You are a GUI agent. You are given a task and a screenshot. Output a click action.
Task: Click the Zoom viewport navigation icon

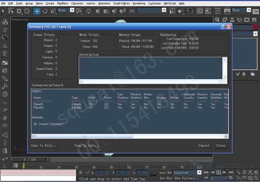238,172
